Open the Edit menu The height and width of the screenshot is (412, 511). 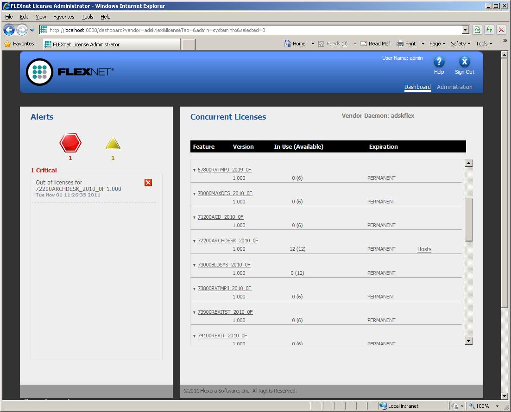click(x=24, y=17)
